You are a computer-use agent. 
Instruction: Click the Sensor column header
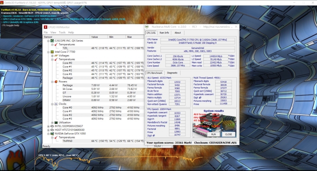(66, 37)
